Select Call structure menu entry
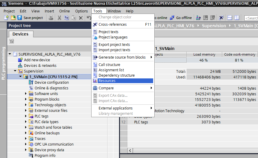 click(x=123, y=65)
